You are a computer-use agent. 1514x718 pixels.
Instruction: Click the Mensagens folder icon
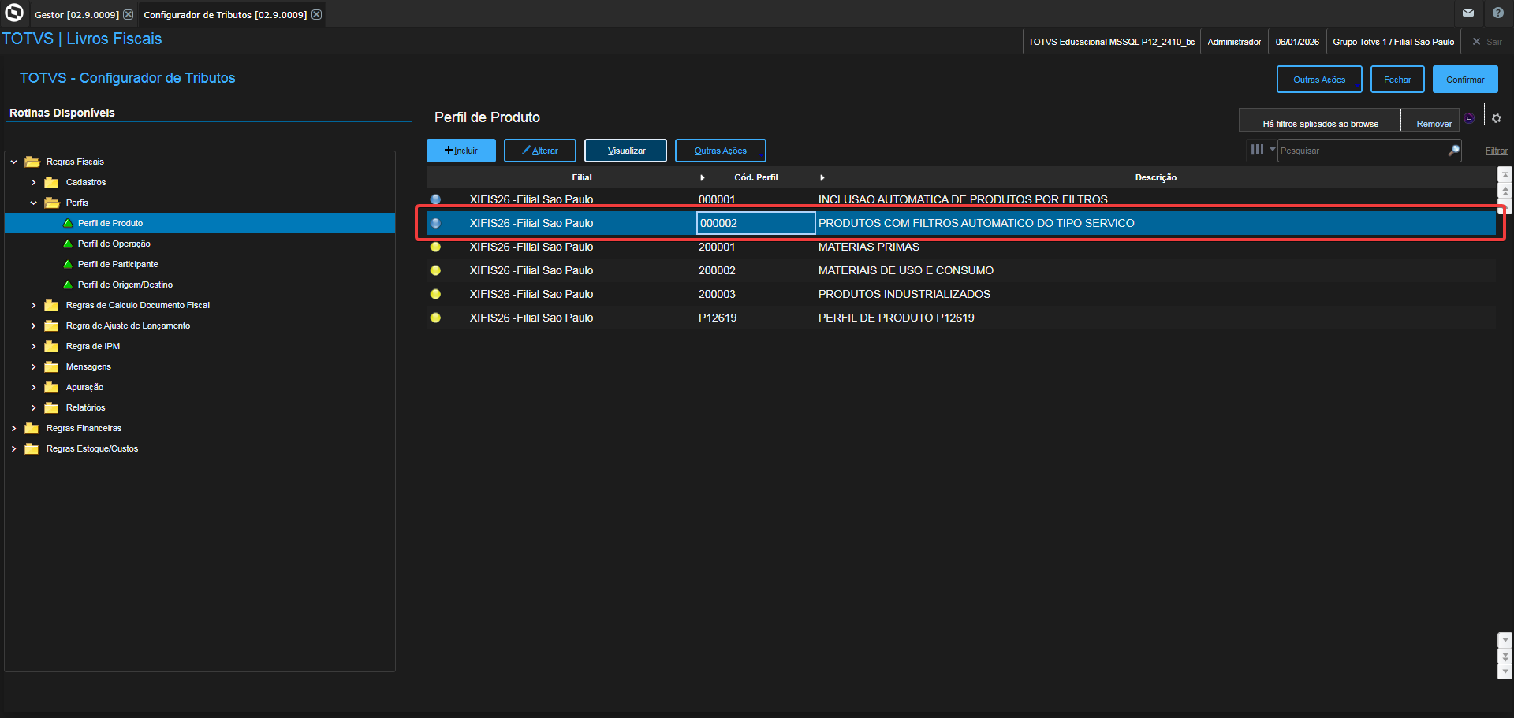[52, 366]
